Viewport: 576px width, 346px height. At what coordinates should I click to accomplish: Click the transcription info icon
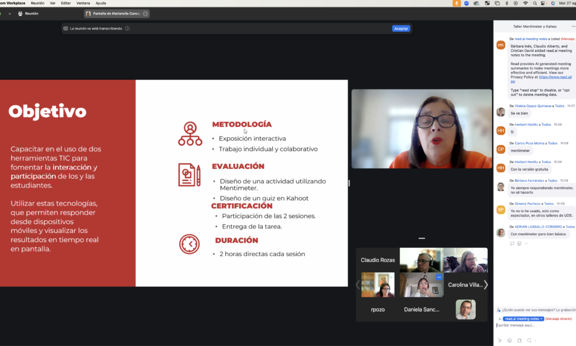[x=127, y=28]
